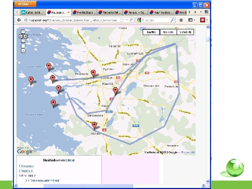Click the northernmost sea marker near Laitakari
The height and width of the screenshot is (189, 252).
click(x=49, y=67)
